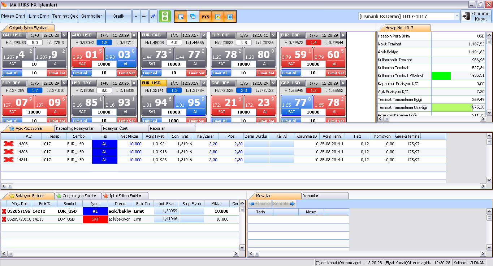This screenshot has height=266, width=493.
Task: Toggle the window checkmark icon in orange toolbar
Action: coord(181,17)
